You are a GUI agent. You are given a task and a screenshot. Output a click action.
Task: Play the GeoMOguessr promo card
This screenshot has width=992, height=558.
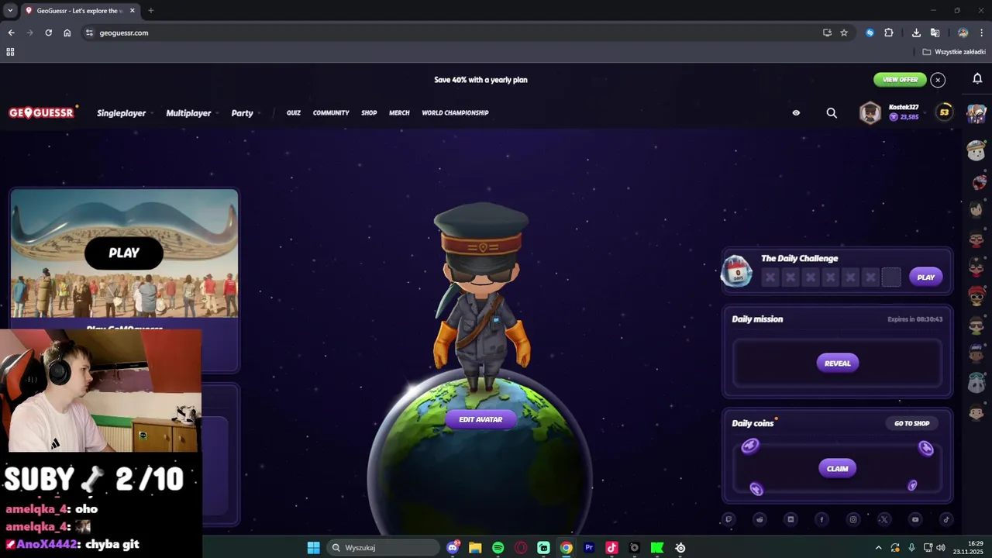point(124,253)
